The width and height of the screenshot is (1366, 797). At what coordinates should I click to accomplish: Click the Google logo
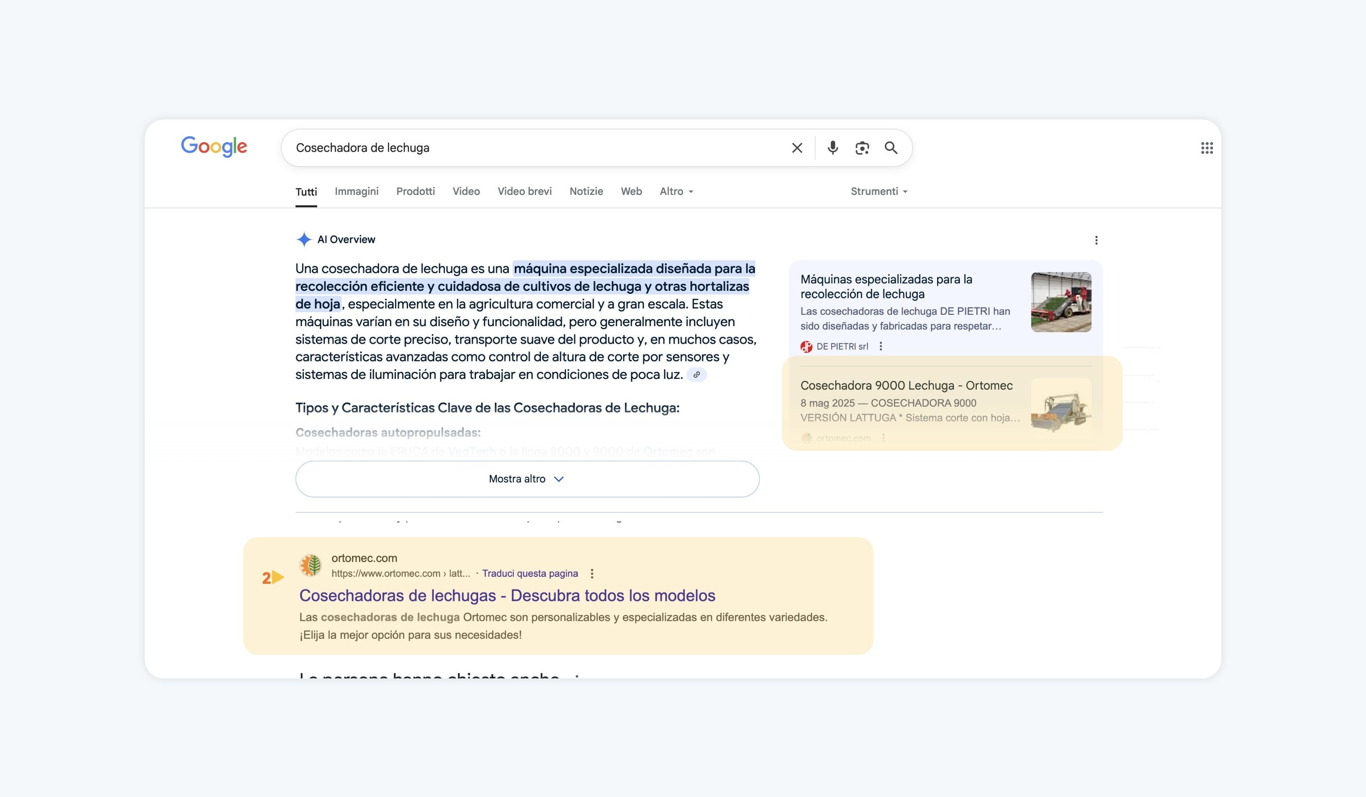coord(214,146)
